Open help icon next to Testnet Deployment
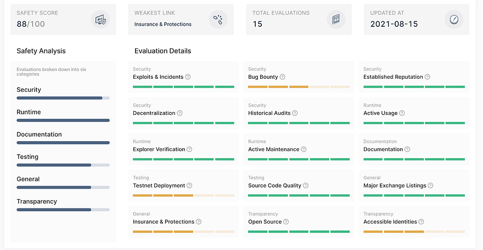The width and height of the screenshot is (483, 250). point(189,185)
